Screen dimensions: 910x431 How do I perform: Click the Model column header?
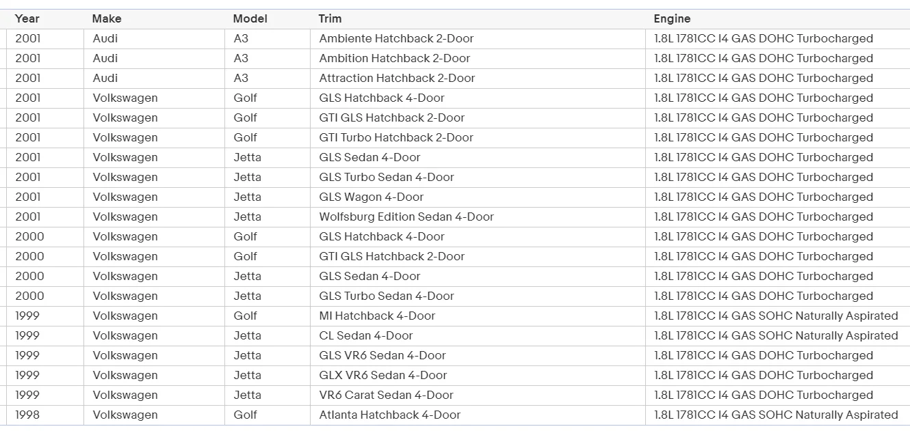(x=250, y=19)
